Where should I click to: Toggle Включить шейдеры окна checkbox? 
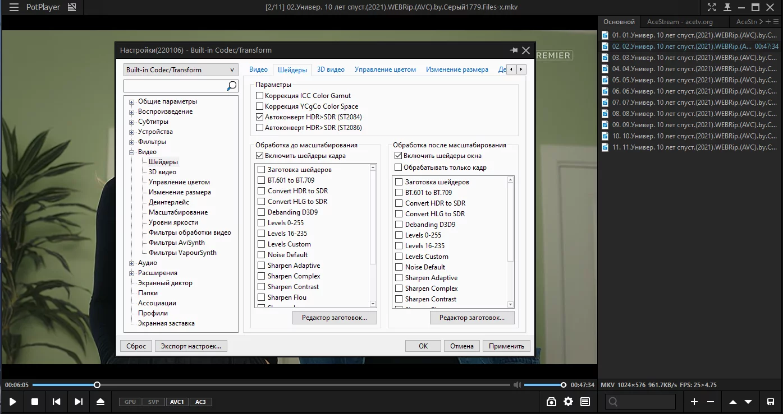(x=399, y=156)
